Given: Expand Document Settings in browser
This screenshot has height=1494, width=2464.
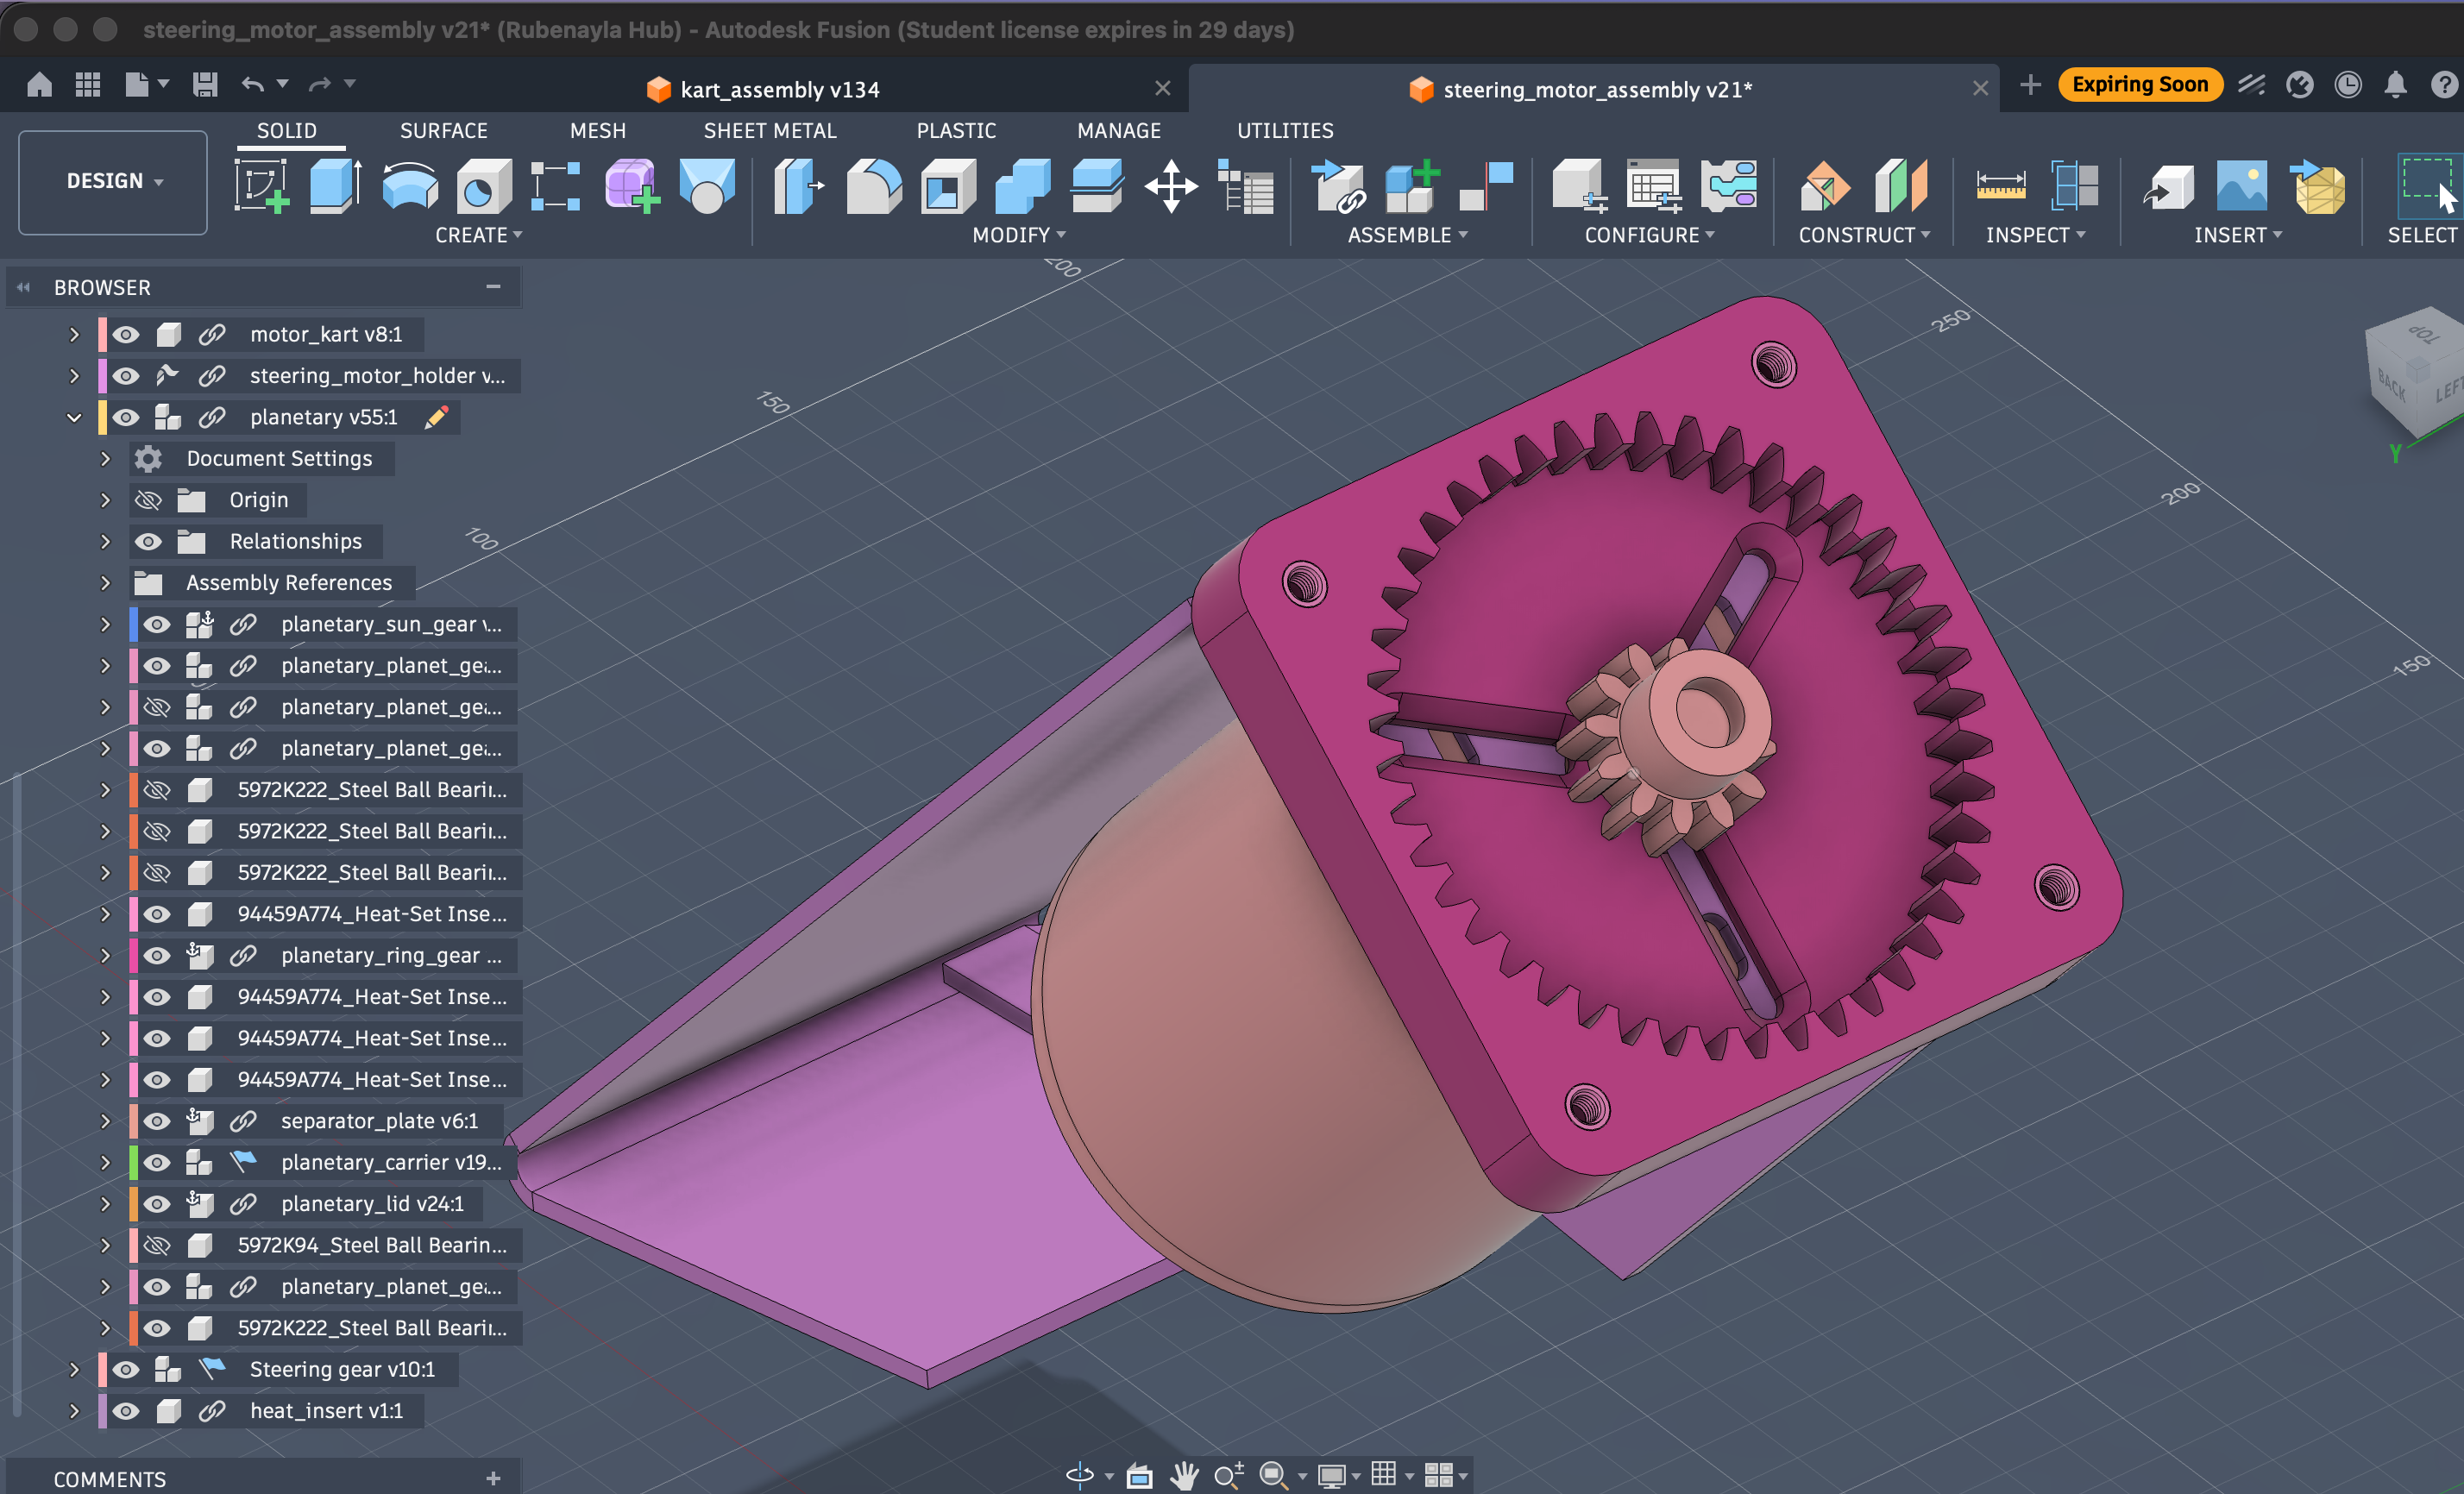Looking at the screenshot, I should [105, 458].
